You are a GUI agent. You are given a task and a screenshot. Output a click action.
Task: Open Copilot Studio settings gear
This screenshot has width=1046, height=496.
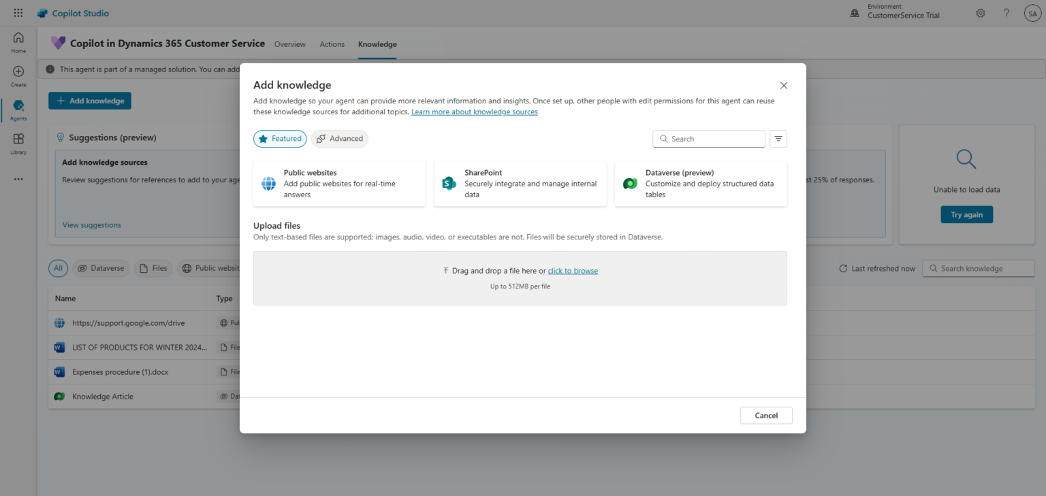coord(980,13)
